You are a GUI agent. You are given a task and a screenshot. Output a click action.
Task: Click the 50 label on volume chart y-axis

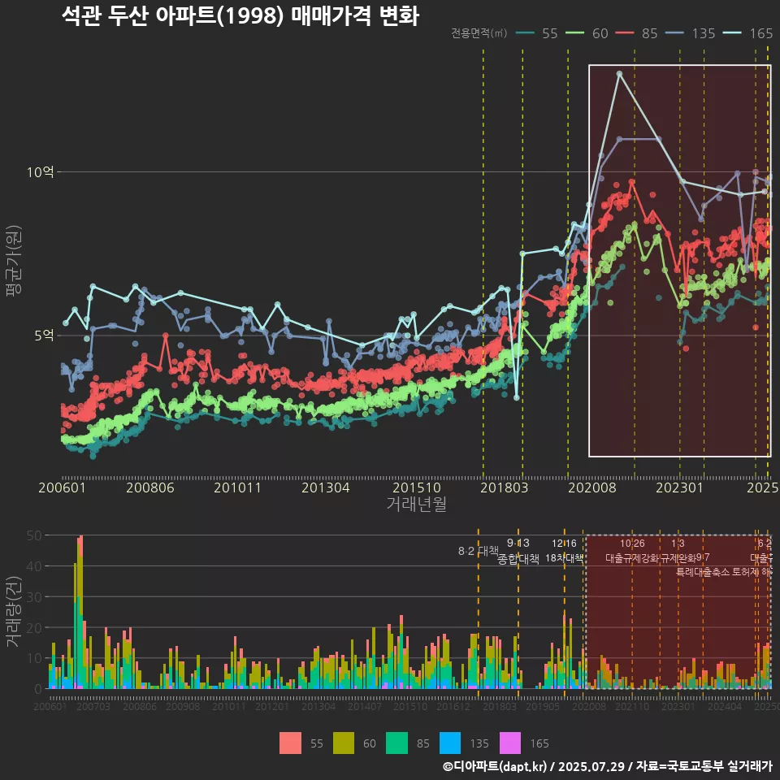click(x=34, y=535)
